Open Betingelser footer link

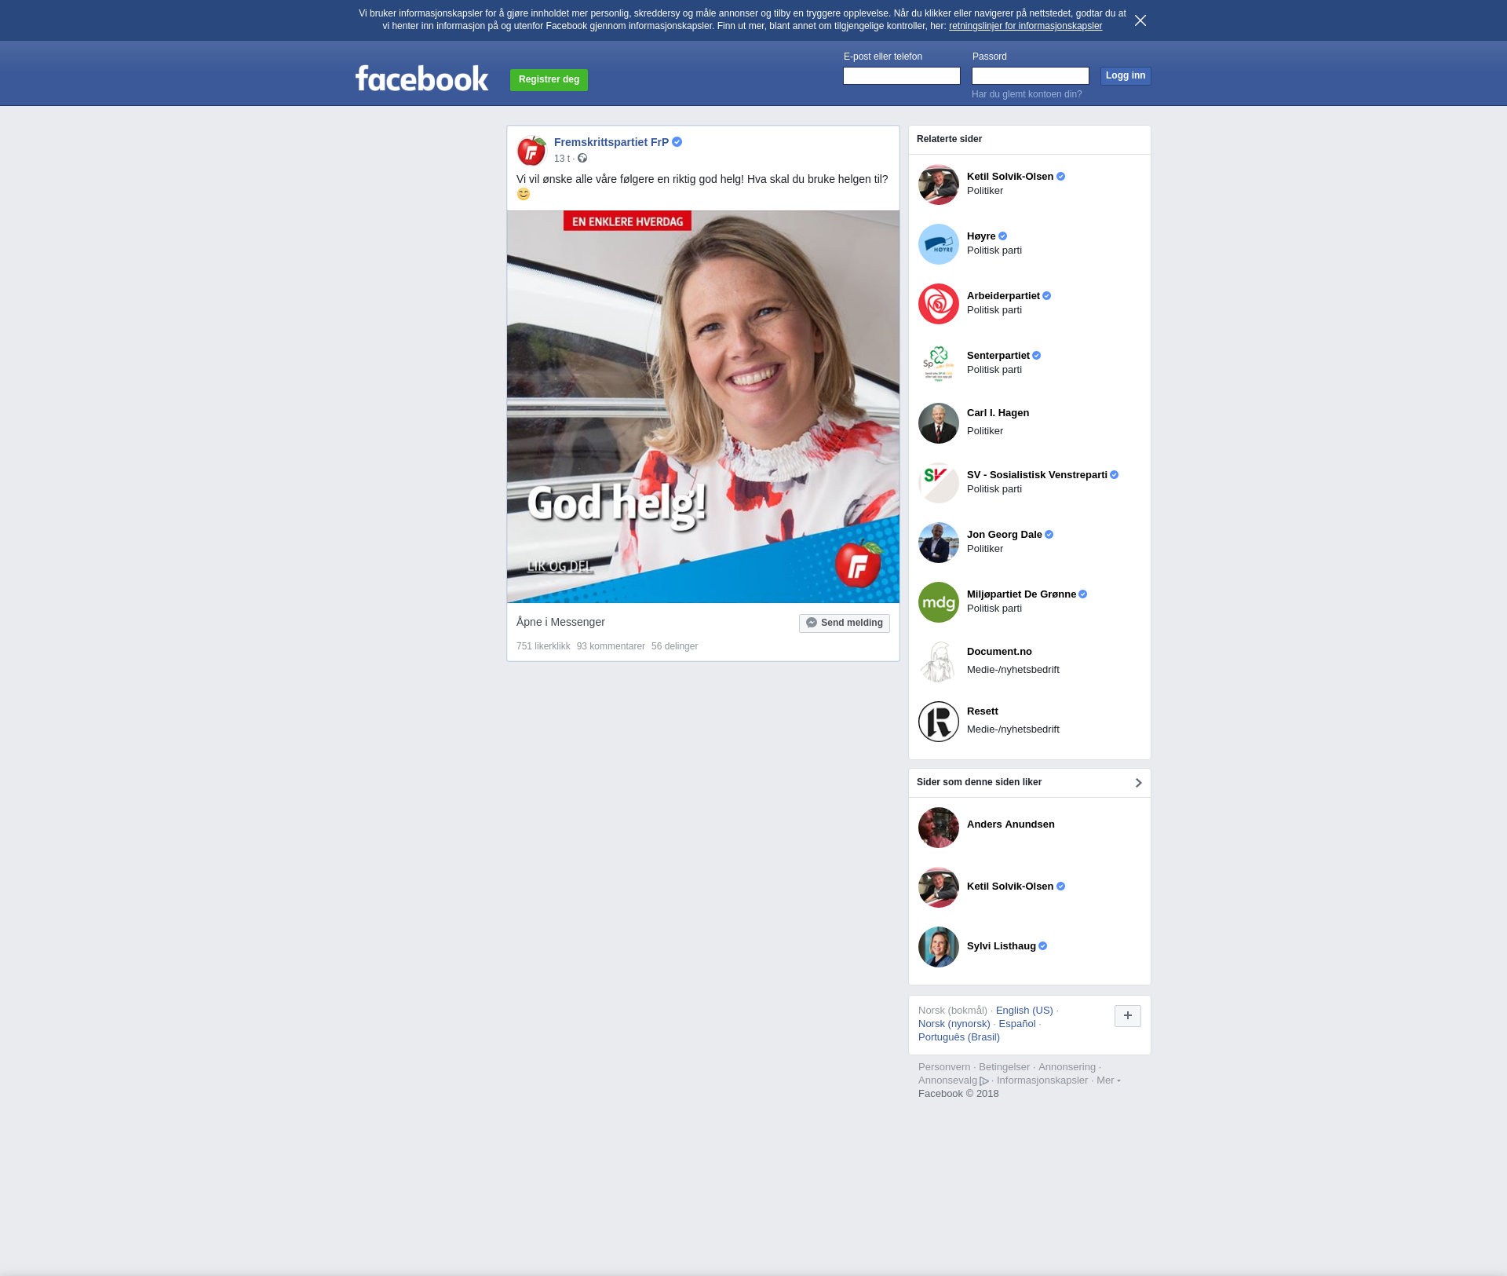(1004, 1067)
